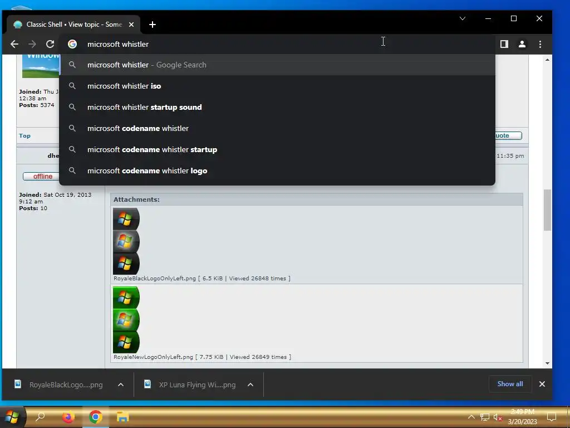Open the RoyaleBlackLogoOnlyLeft.png attachment image

coord(126,241)
